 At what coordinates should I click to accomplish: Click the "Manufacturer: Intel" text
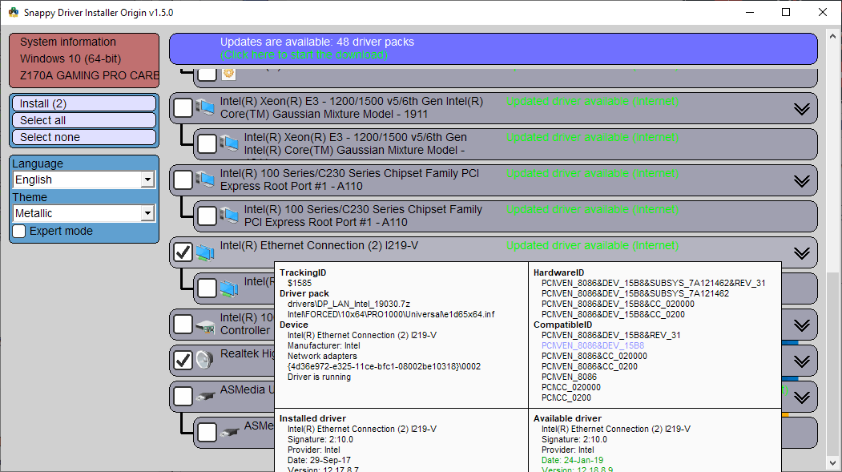click(x=324, y=346)
